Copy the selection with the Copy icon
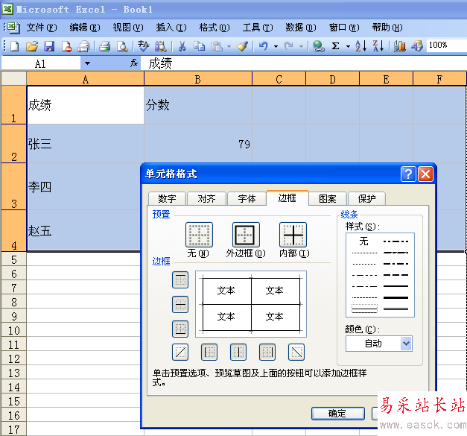Image resolution: width=467 pixels, height=436 pixels. [x=200, y=46]
